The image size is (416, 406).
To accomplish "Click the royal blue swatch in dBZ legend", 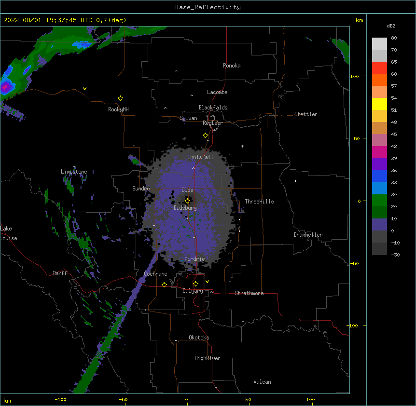I will 379,176.
